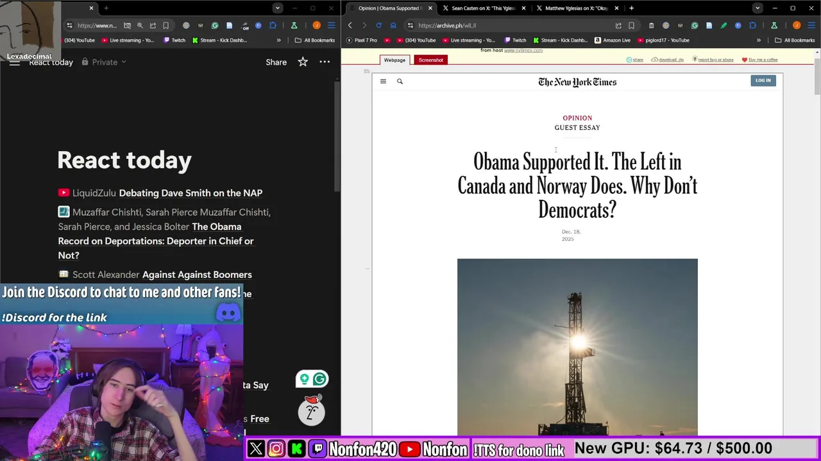Expand hidden bookmarks chevron in left browser
The height and width of the screenshot is (461, 821).
click(278, 40)
